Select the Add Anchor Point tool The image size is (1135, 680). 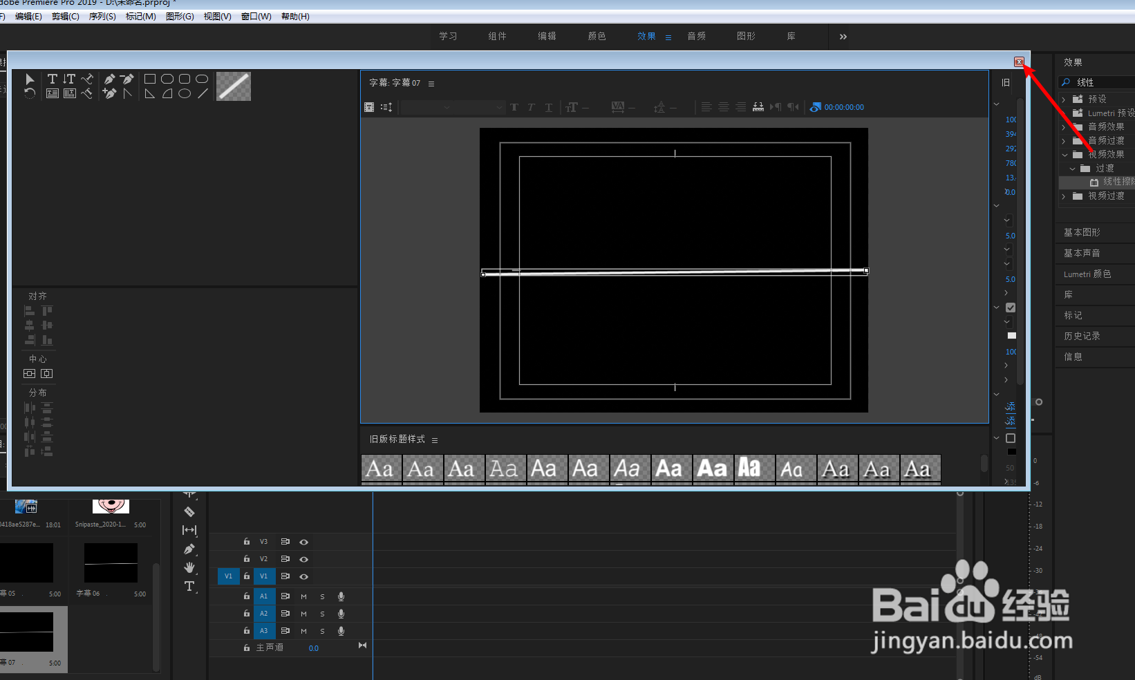pos(109,93)
